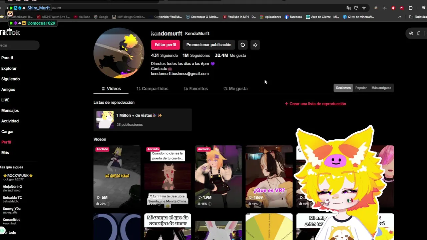The image size is (427, 240).
Task: Sort videos by Más antiguos
Action: point(381,88)
